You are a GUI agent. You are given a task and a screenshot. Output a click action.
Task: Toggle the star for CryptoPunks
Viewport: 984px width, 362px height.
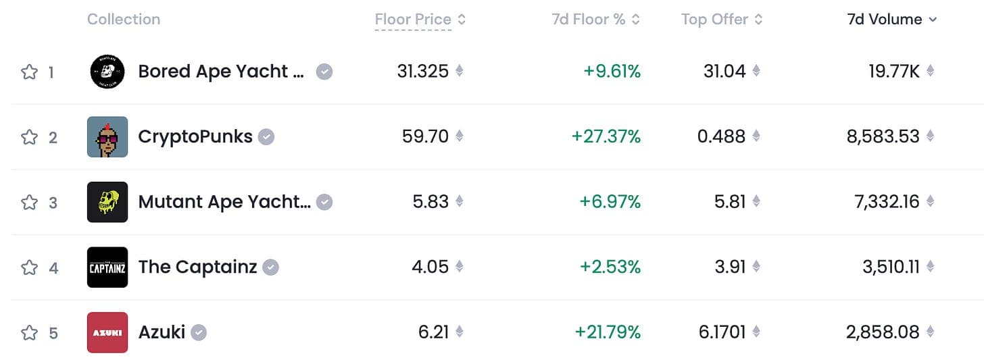(x=29, y=137)
